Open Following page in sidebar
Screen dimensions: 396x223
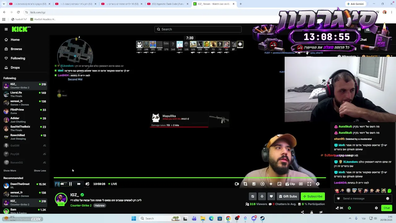point(15,58)
